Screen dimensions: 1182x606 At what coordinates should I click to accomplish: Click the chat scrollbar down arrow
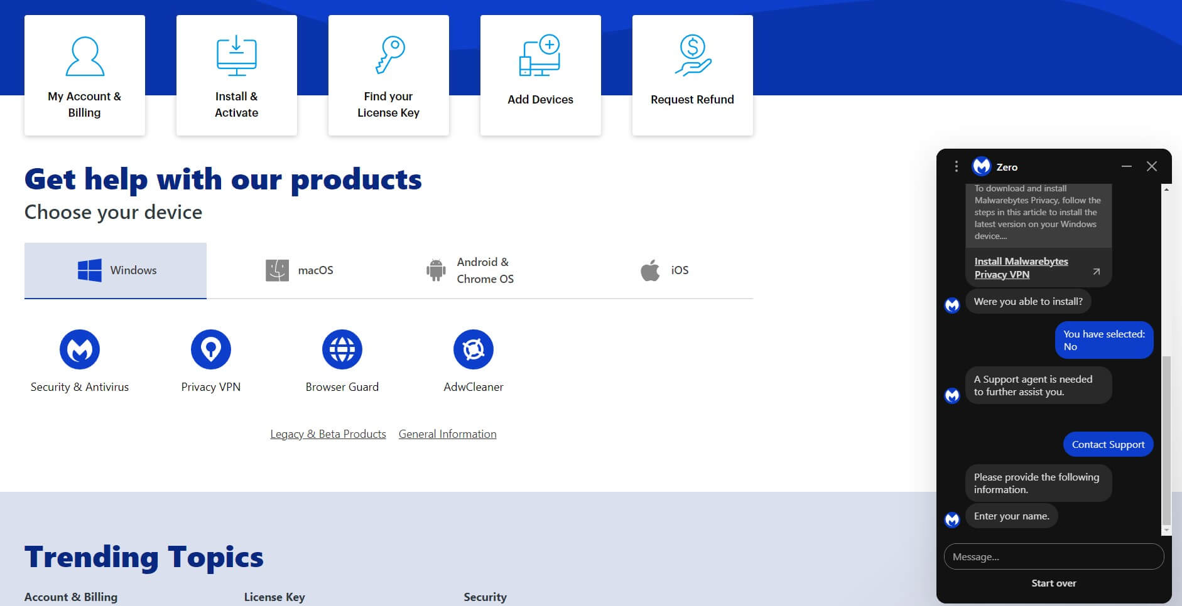[1166, 531]
